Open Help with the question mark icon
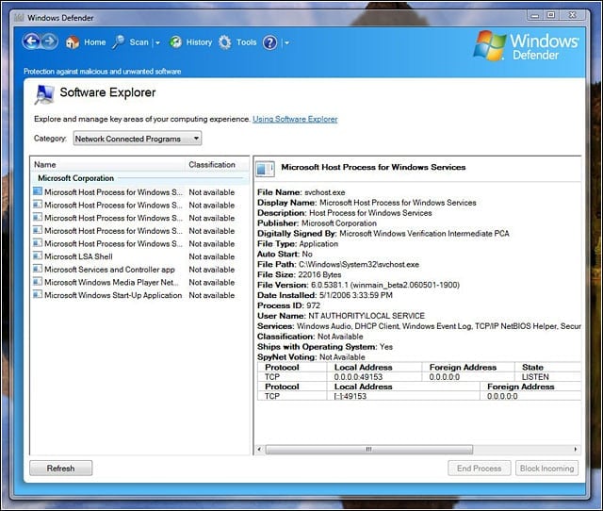The image size is (603, 511). click(270, 42)
